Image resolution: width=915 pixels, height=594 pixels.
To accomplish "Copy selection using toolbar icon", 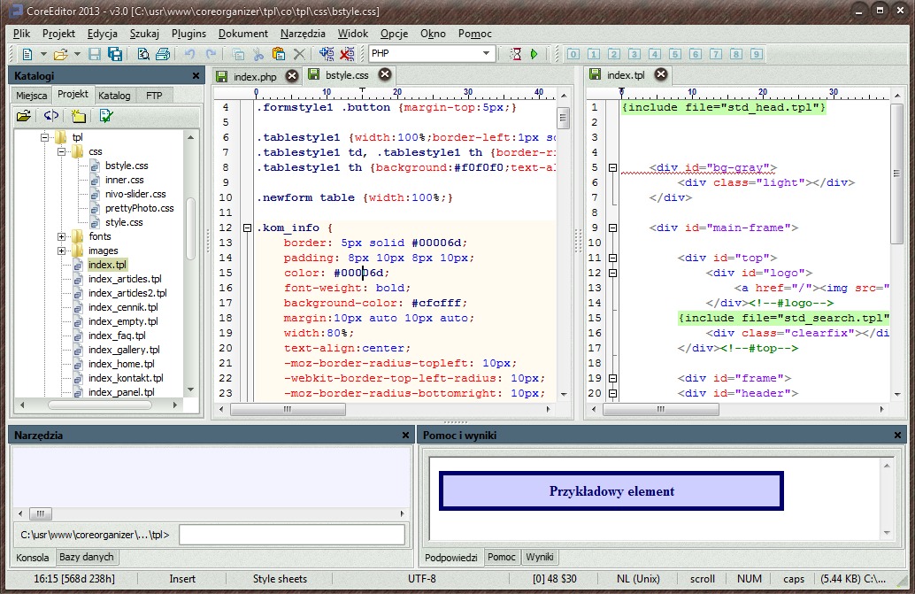I will [238, 54].
